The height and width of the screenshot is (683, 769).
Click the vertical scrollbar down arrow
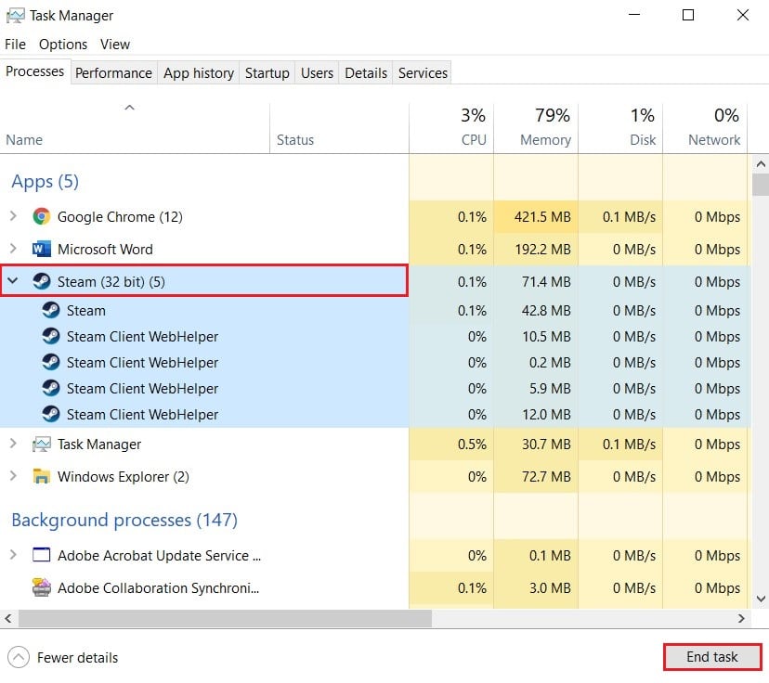(x=761, y=599)
